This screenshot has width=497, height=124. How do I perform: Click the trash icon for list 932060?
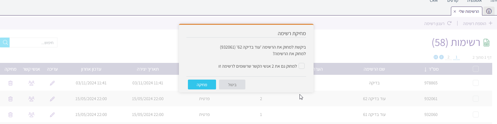pos(10,115)
